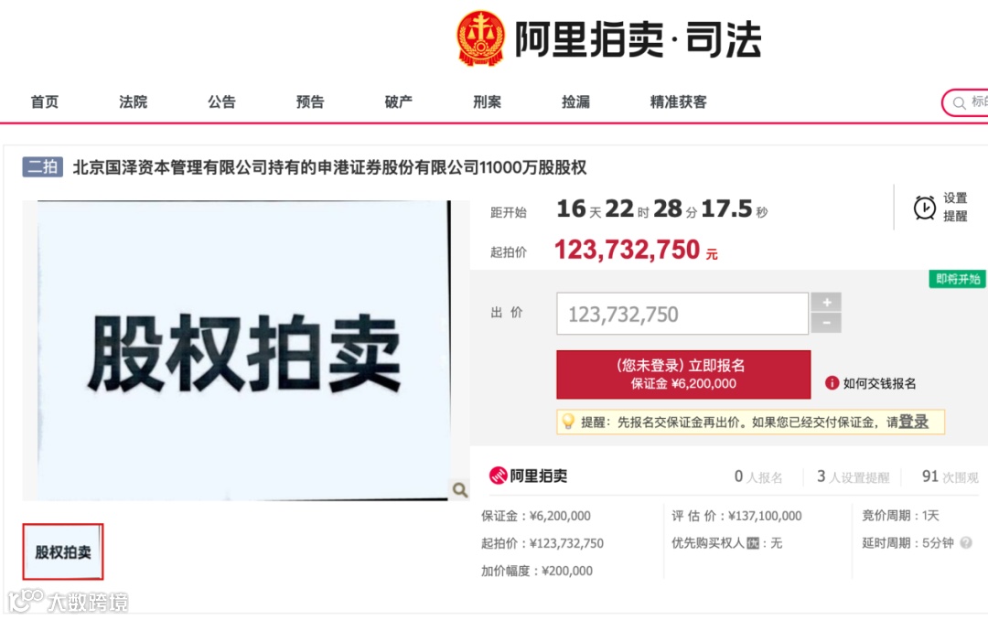Screen dimensions: 988x620
Task: Click the 优 priority buyer badge icon
Action: [752, 543]
